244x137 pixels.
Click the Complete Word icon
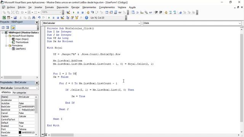pyautogui.click(x=151, y=13)
